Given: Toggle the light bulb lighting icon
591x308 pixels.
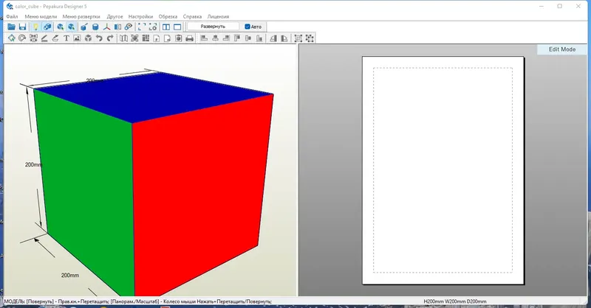Looking at the screenshot, I should pos(35,27).
